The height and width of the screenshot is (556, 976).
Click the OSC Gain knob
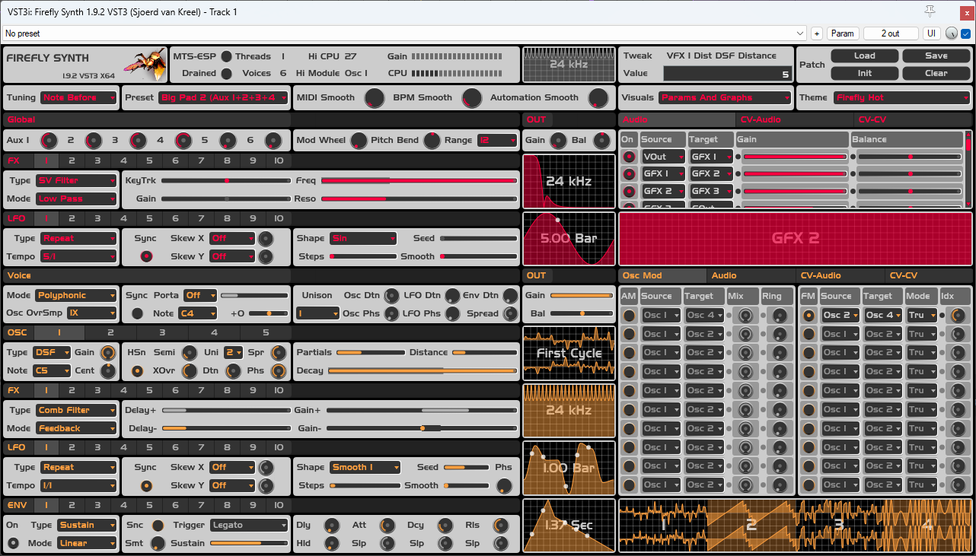point(109,352)
